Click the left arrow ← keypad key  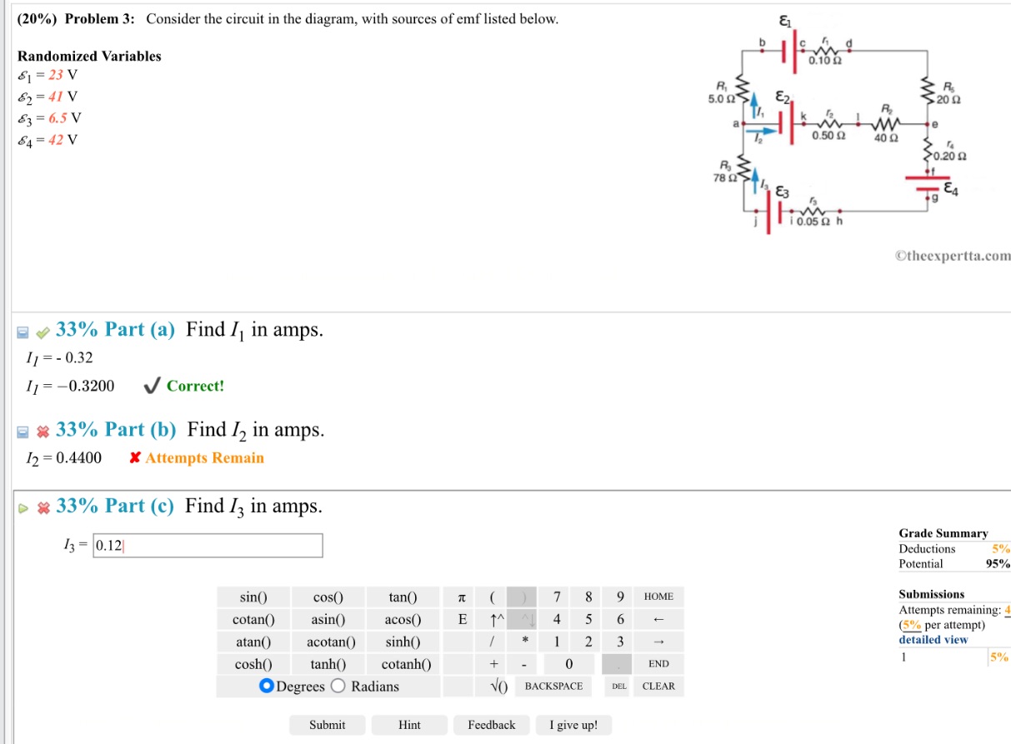click(x=659, y=619)
